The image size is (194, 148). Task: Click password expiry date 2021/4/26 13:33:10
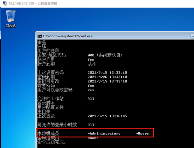107,77
